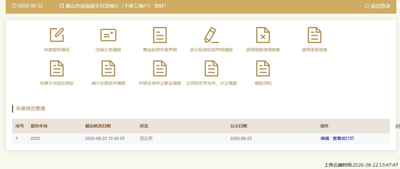The width and height of the screenshot is (400, 169).
Task: Click 查看或打印 for the 2025 report
Action: pyautogui.click(x=343, y=138)
